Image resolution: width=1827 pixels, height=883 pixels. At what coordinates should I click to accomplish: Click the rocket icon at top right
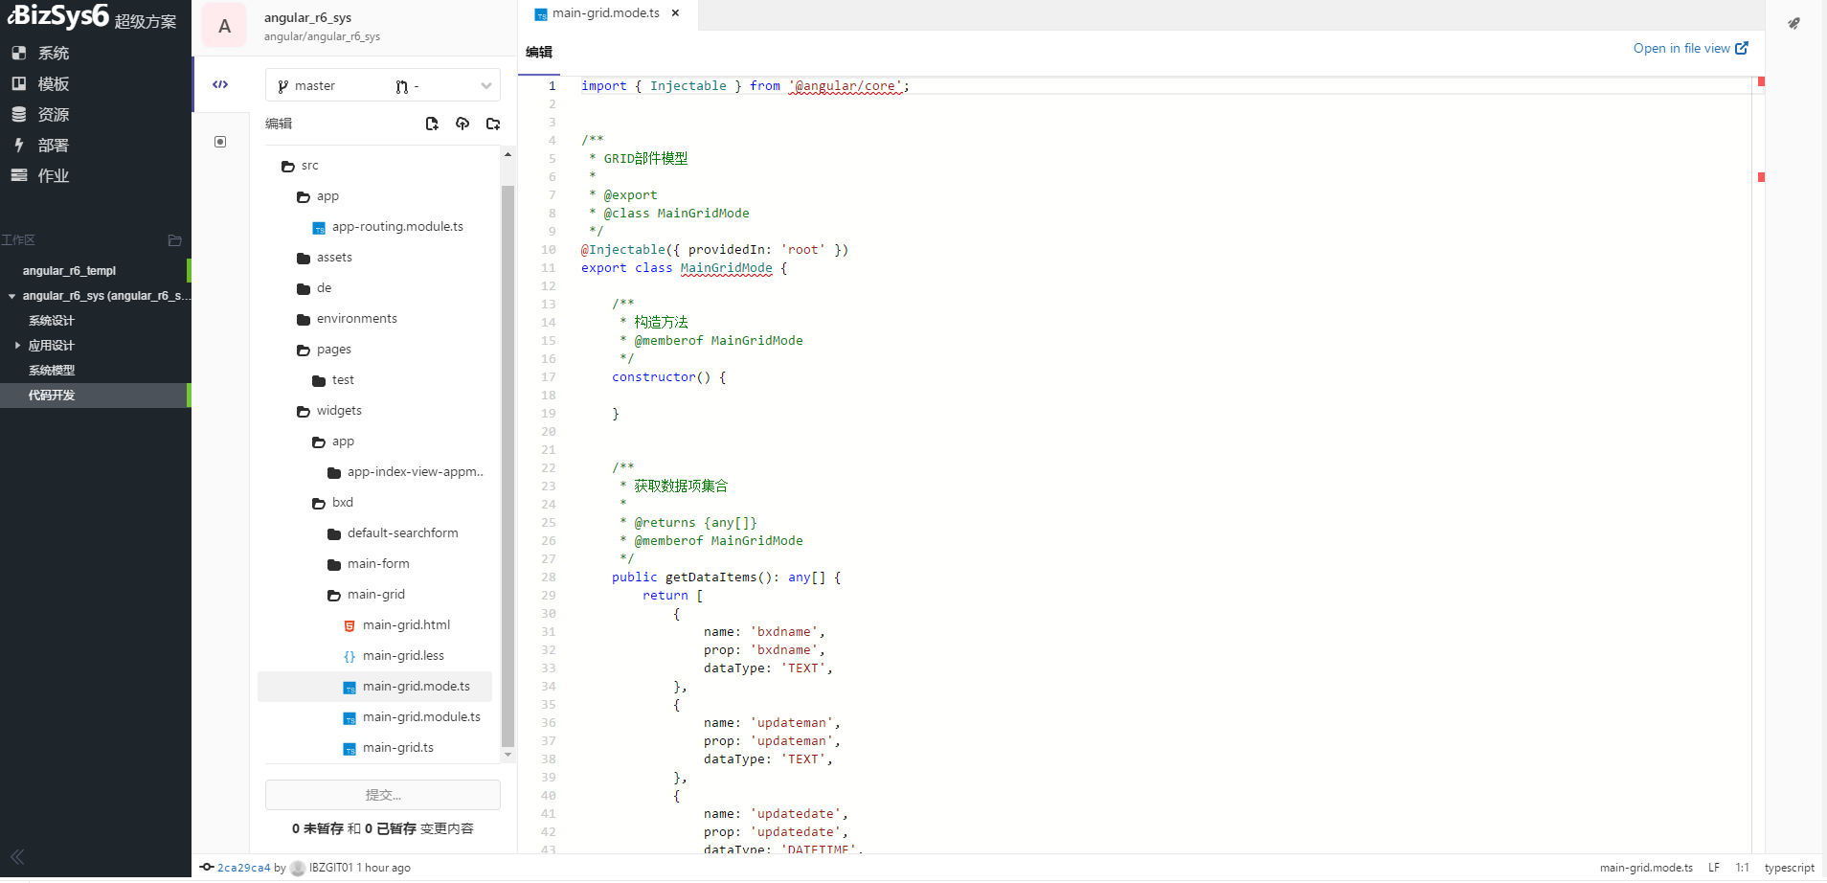1793,23
